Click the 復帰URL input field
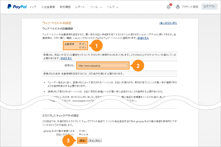The height and width of the screenshot is (147, 221). click(x=103, y=65)
